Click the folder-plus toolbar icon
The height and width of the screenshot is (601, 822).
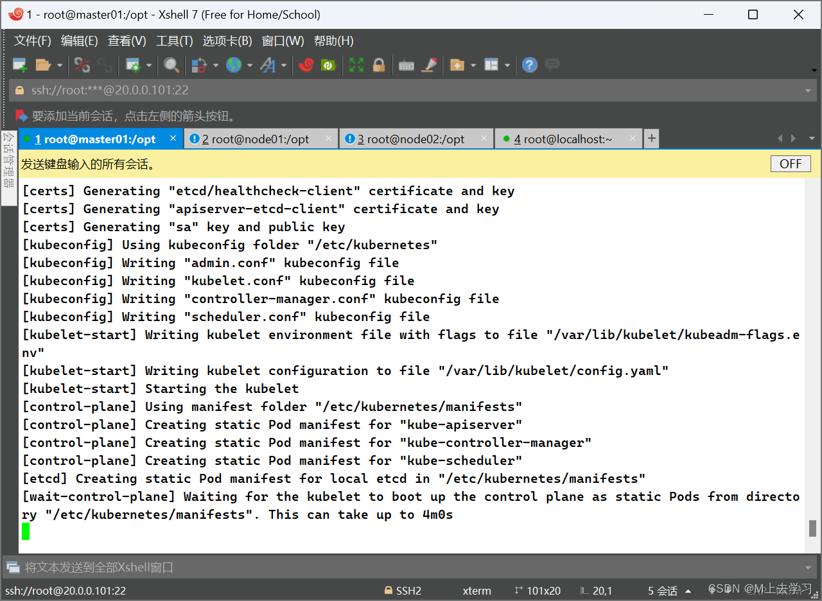tap(457, 65)
